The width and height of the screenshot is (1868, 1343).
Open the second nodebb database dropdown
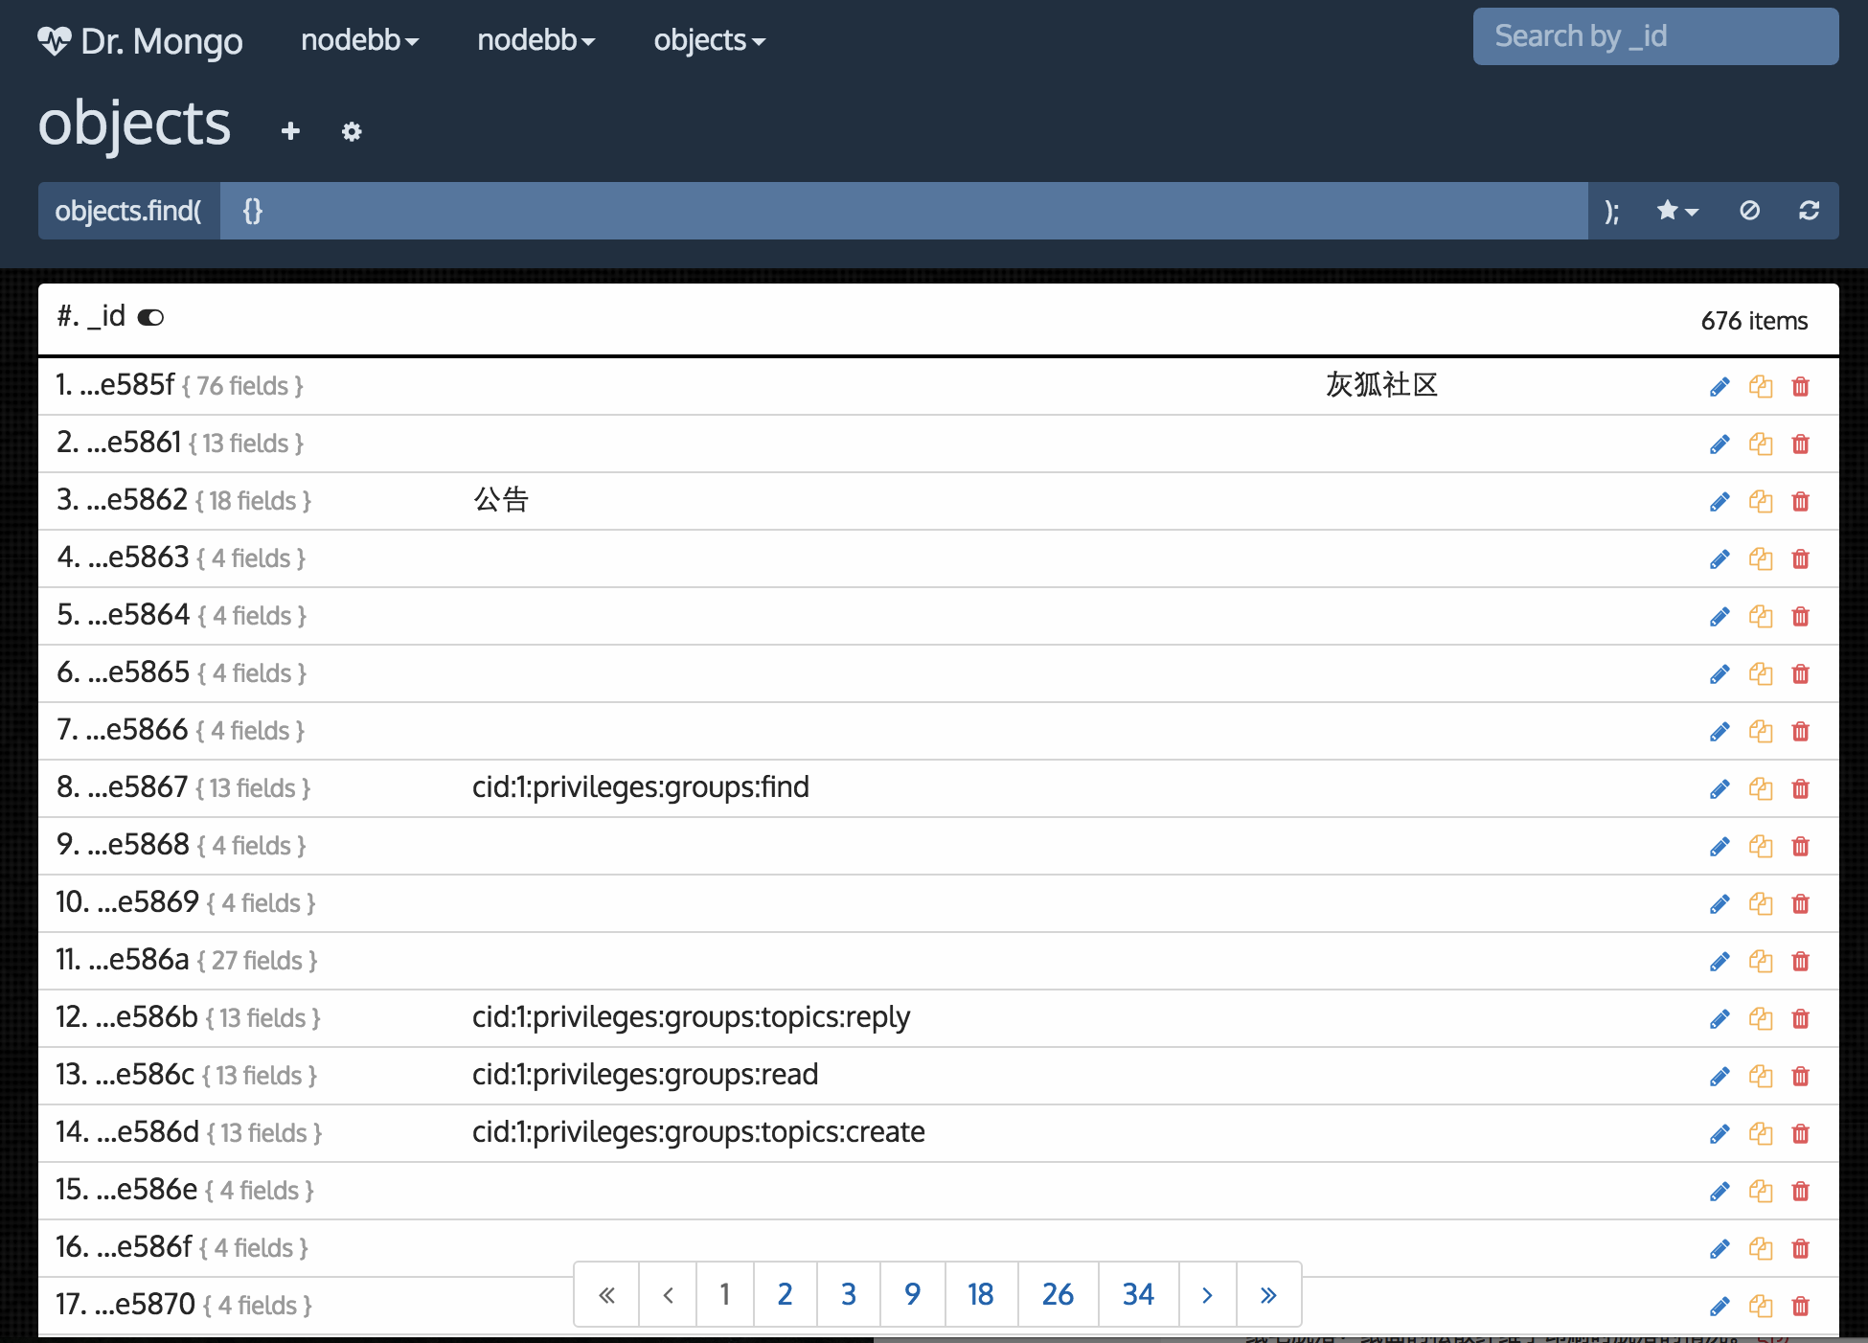(x=535, y=40)
